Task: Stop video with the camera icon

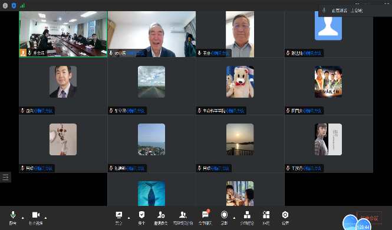Action: click(x=36, y=218)
